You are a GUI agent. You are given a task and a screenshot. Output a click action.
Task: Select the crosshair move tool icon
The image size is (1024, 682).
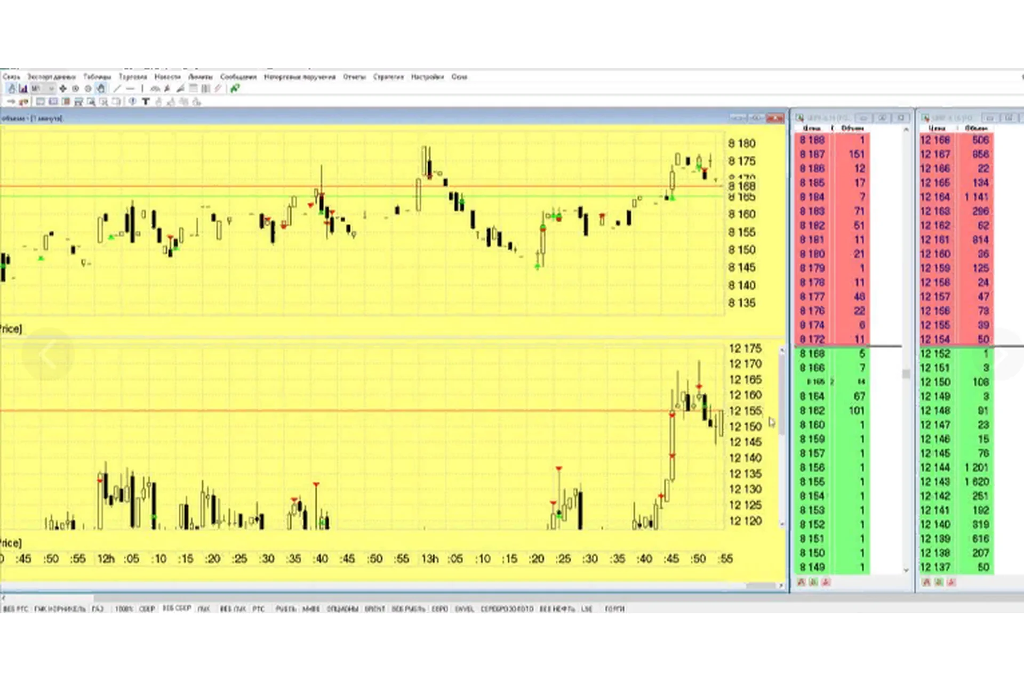click(63, 89)
